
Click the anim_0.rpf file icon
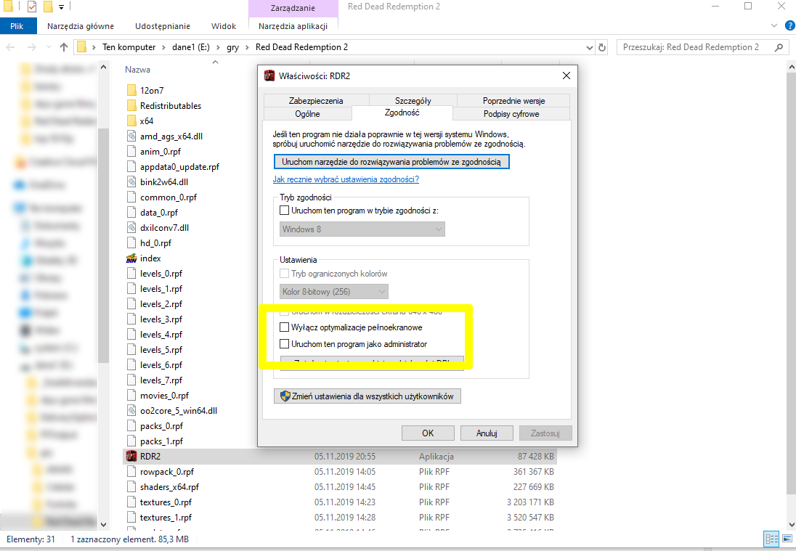click(x=131, y=151)
